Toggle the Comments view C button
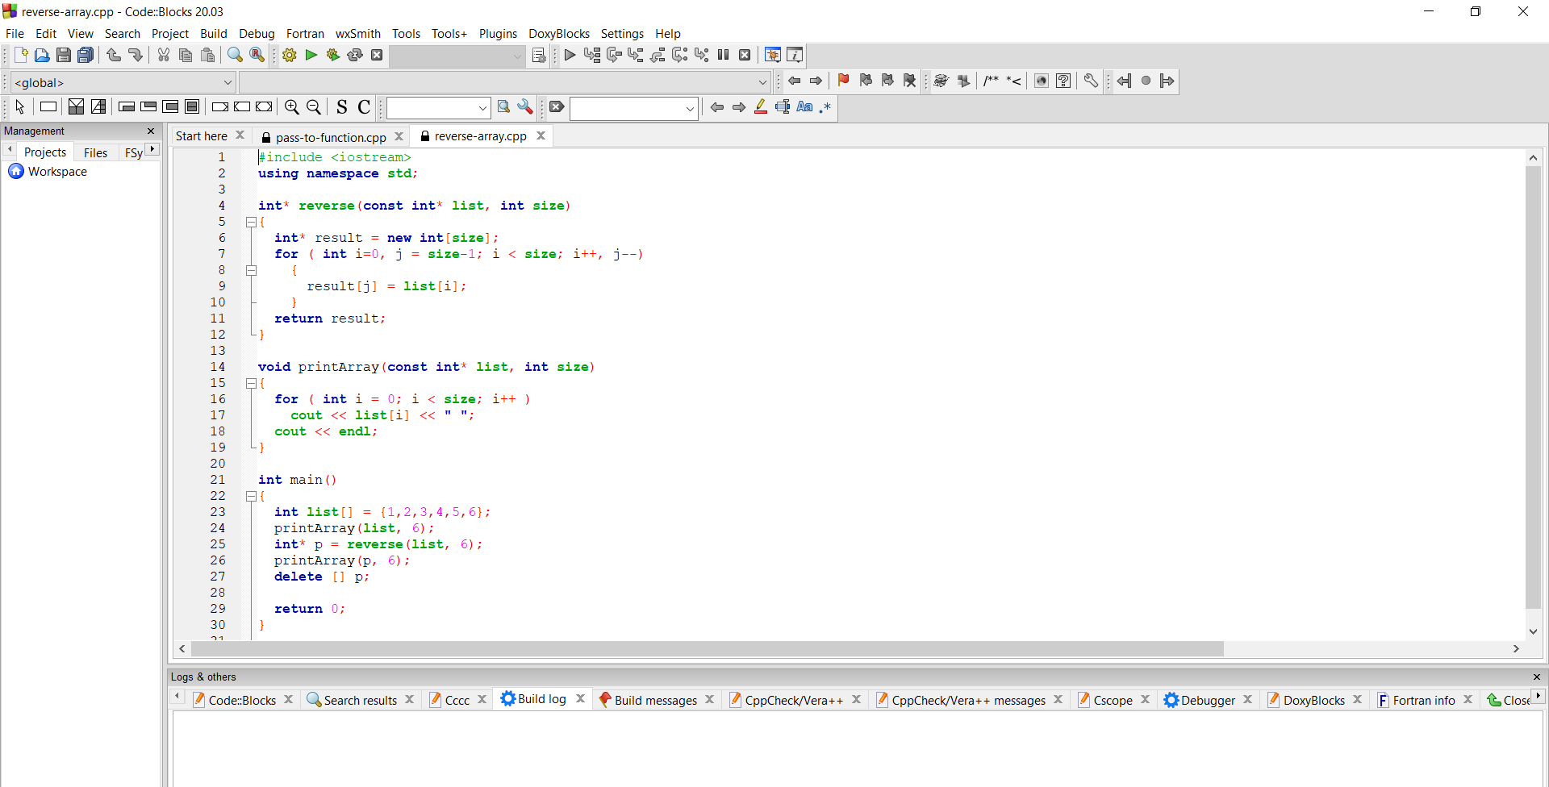The height and width of the screenshot is (787, 1549). [364, 107]
